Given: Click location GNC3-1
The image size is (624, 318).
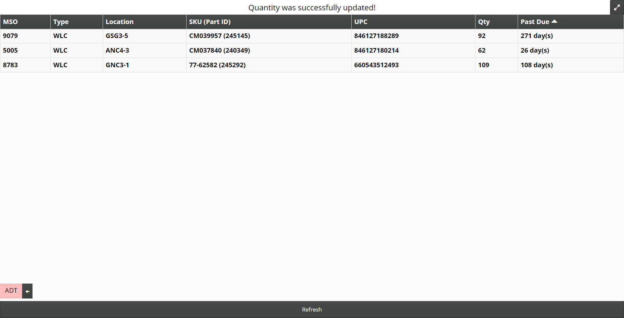Looking at the screenshot, I should (145, 65).
